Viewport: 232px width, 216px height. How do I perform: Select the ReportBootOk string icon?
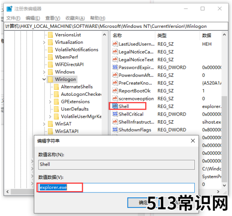coord(115,91)
